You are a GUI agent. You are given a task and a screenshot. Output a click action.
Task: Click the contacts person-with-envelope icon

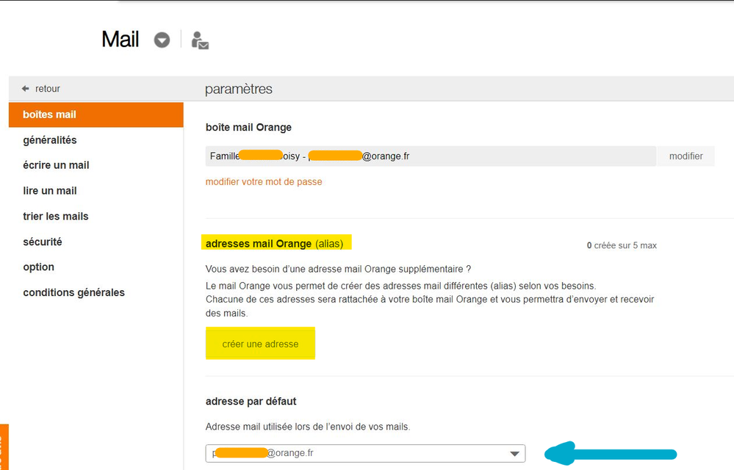point(200,40)
